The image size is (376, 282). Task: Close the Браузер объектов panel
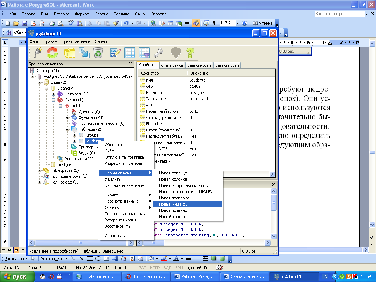coord(130,64)
